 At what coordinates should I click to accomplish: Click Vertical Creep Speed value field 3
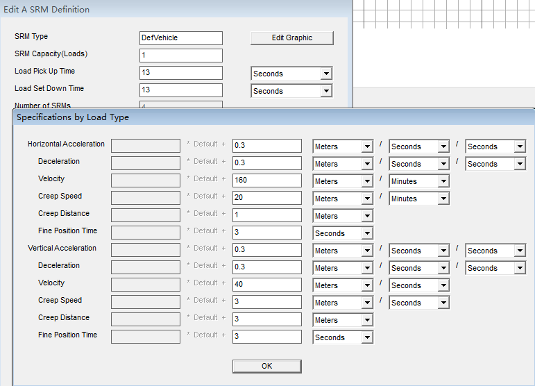(267, 302)
